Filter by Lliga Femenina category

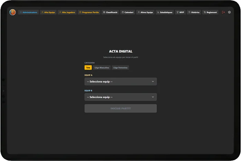point(120,68)
